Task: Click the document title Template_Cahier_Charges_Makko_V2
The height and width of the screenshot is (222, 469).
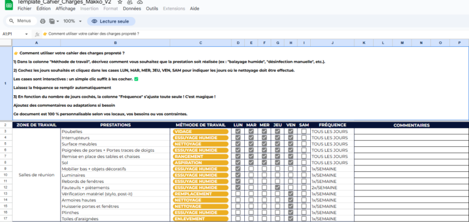Action: click(64, 2)
